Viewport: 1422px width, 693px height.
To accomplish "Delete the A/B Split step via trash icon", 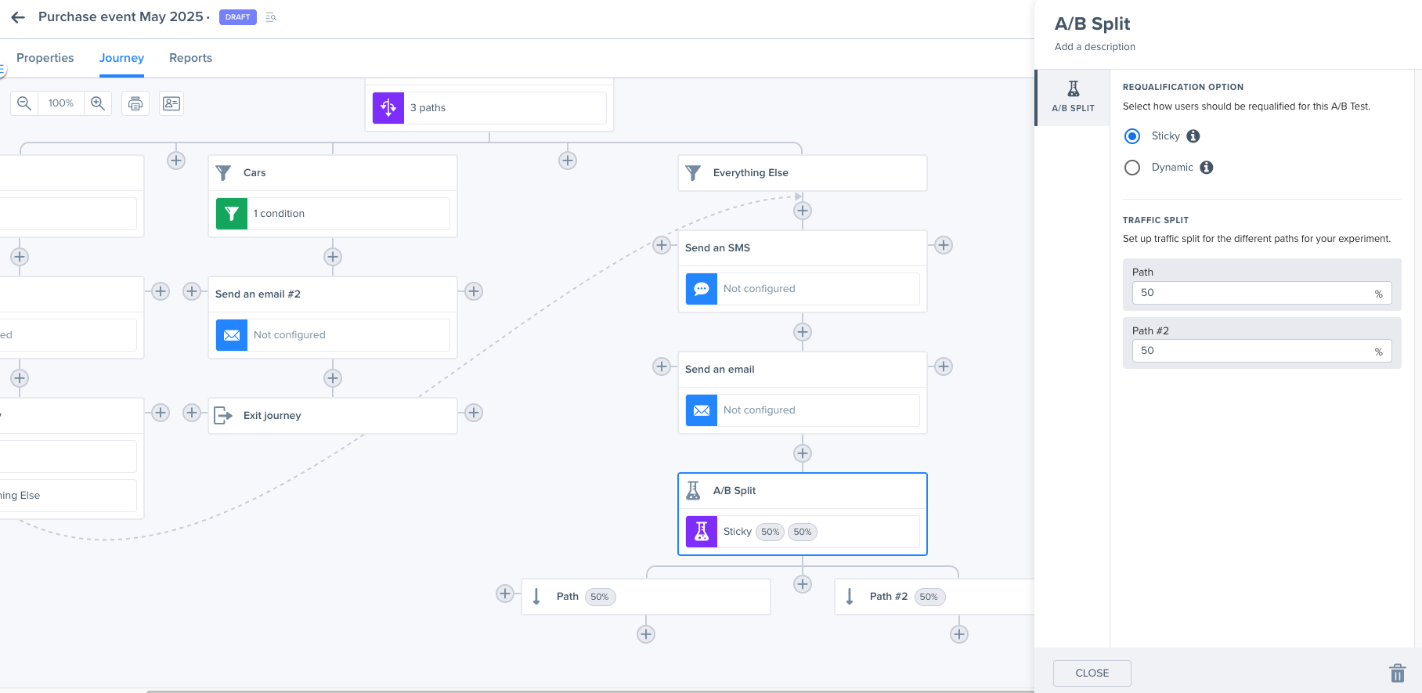I will click(x=1398, y=673).
